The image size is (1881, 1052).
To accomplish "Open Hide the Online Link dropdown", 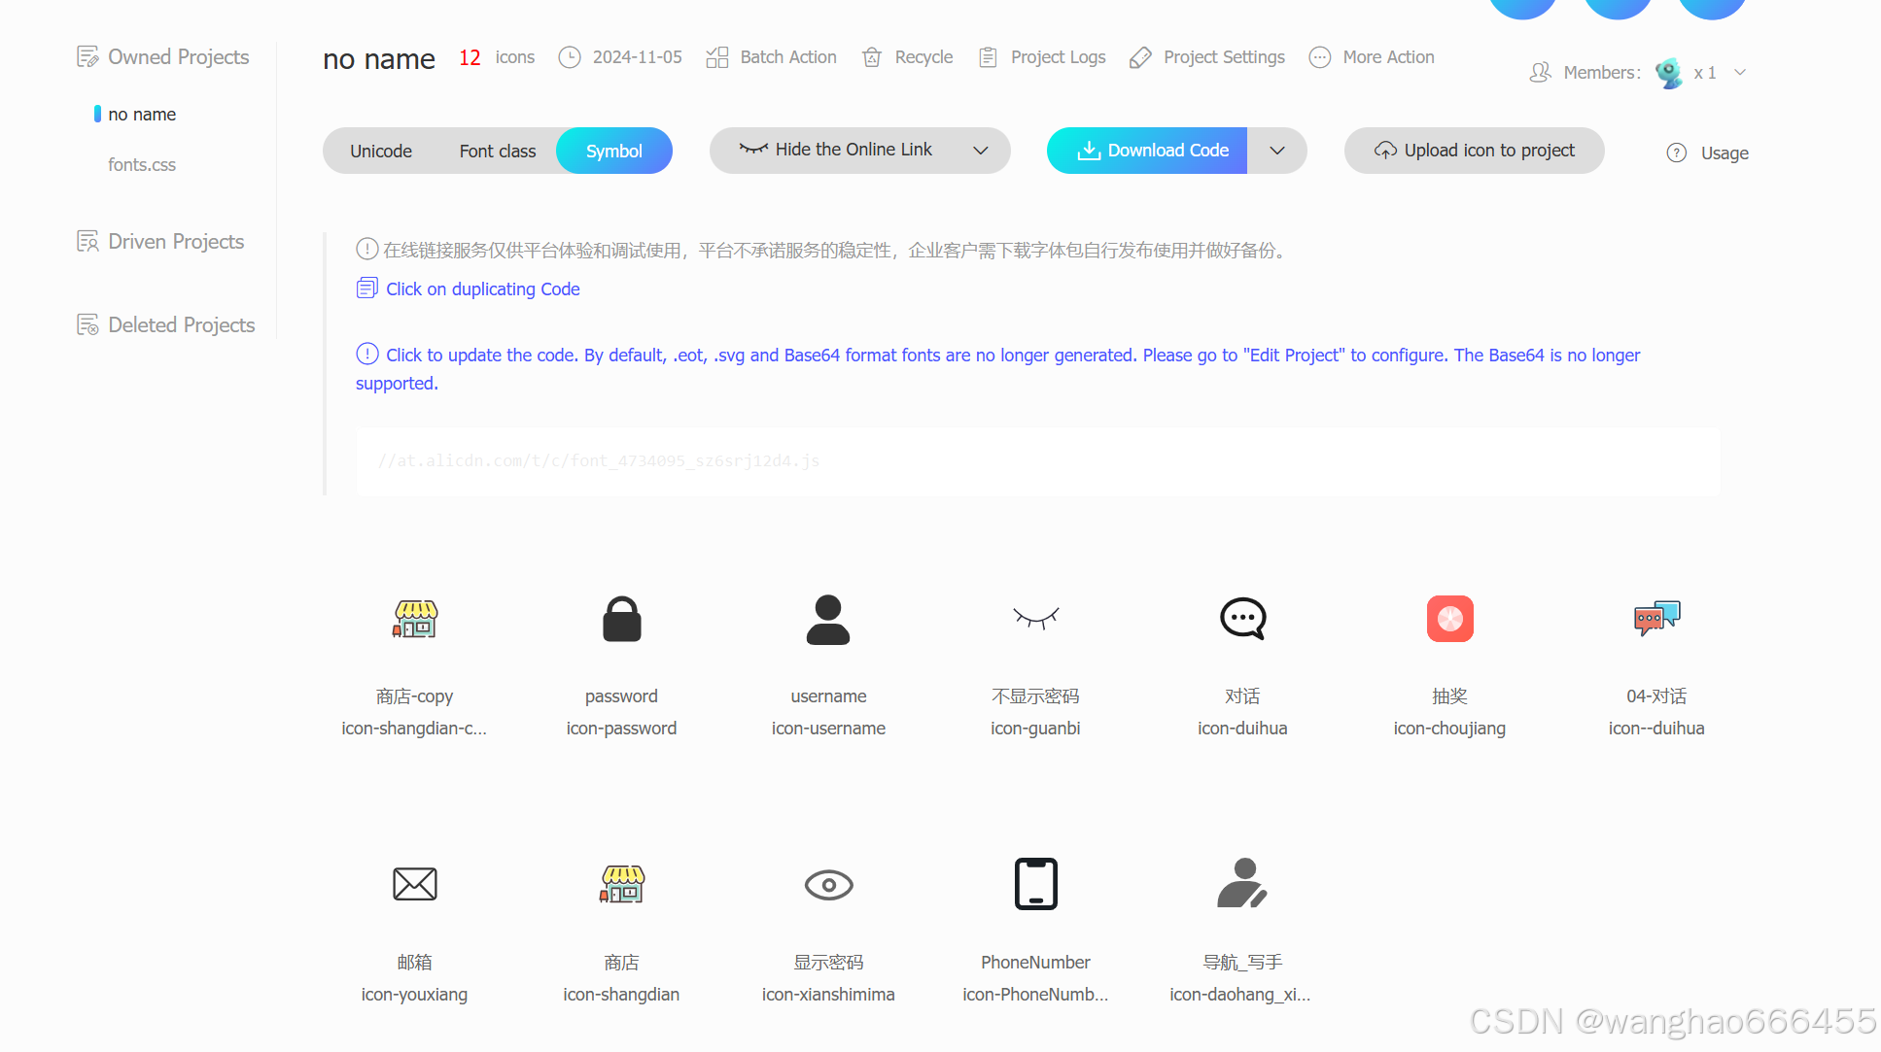I will point(859,151).
